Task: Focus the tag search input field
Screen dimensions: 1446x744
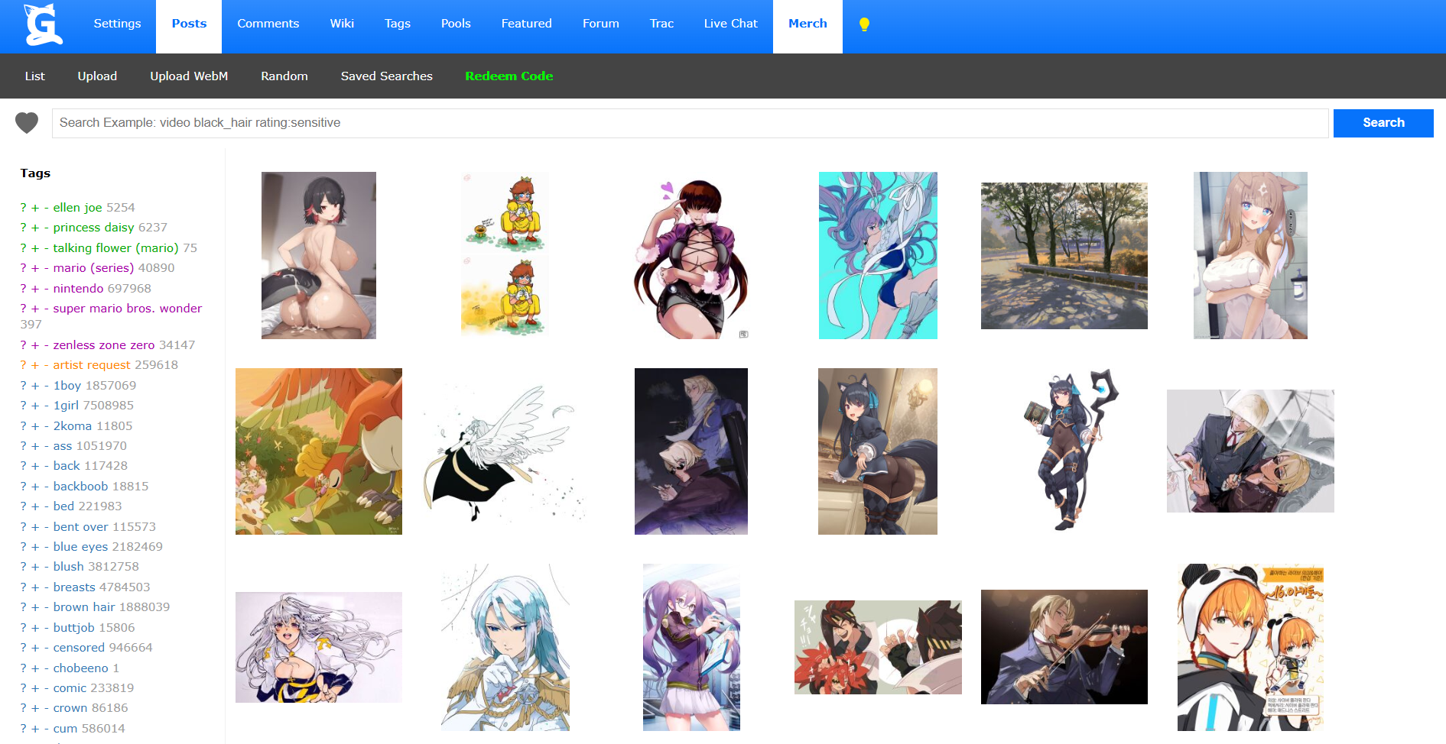Action: pos(690,123)
